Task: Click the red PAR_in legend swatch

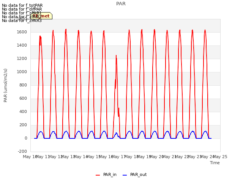Action: pyautogui.click(x=98, y=175)
